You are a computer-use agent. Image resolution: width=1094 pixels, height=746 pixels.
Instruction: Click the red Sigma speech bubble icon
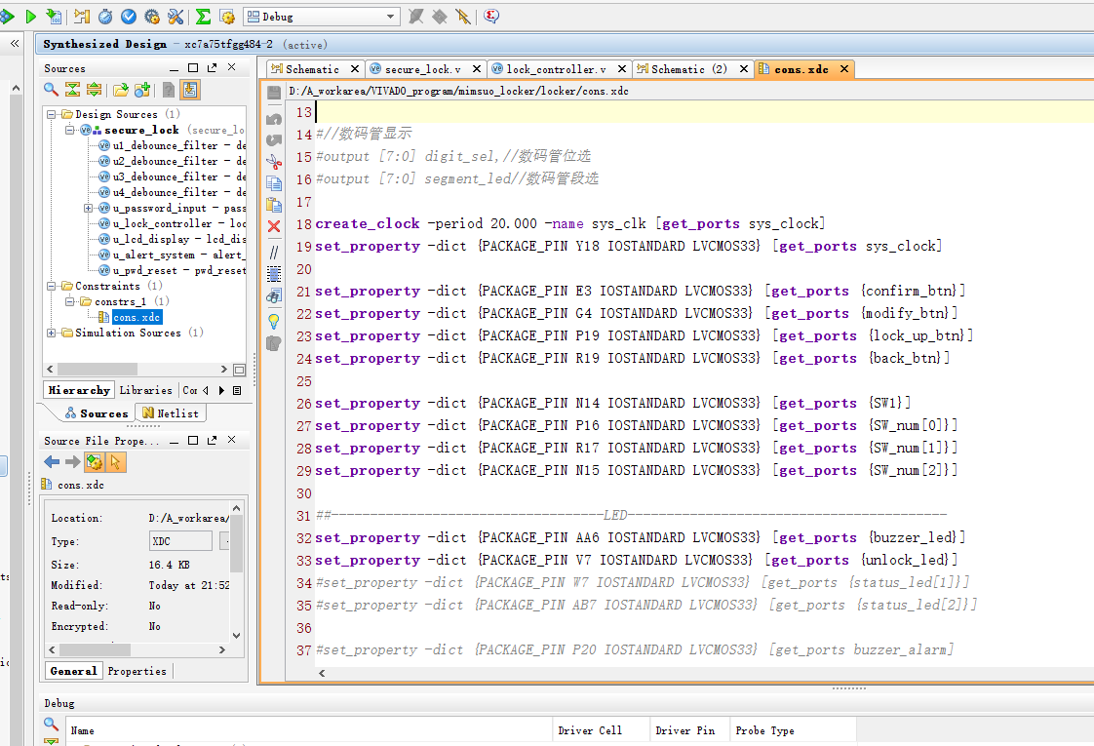coord(491,16)
